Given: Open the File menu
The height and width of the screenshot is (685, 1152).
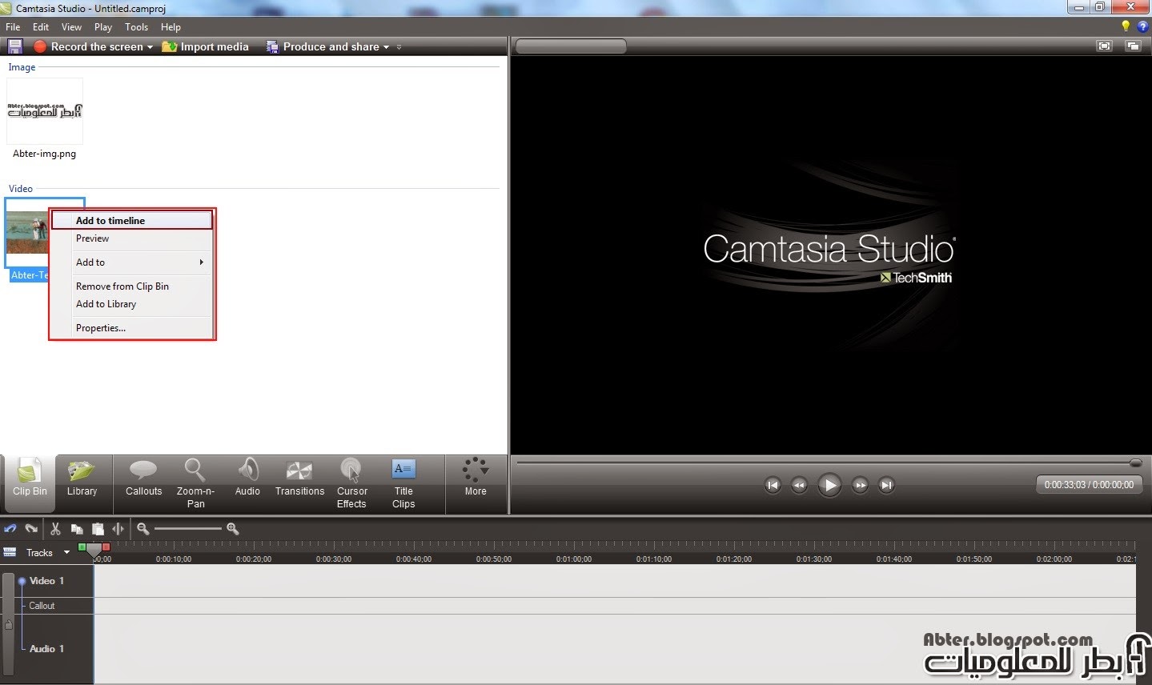Looking at the screenshot, I should [x=13, y=26].
